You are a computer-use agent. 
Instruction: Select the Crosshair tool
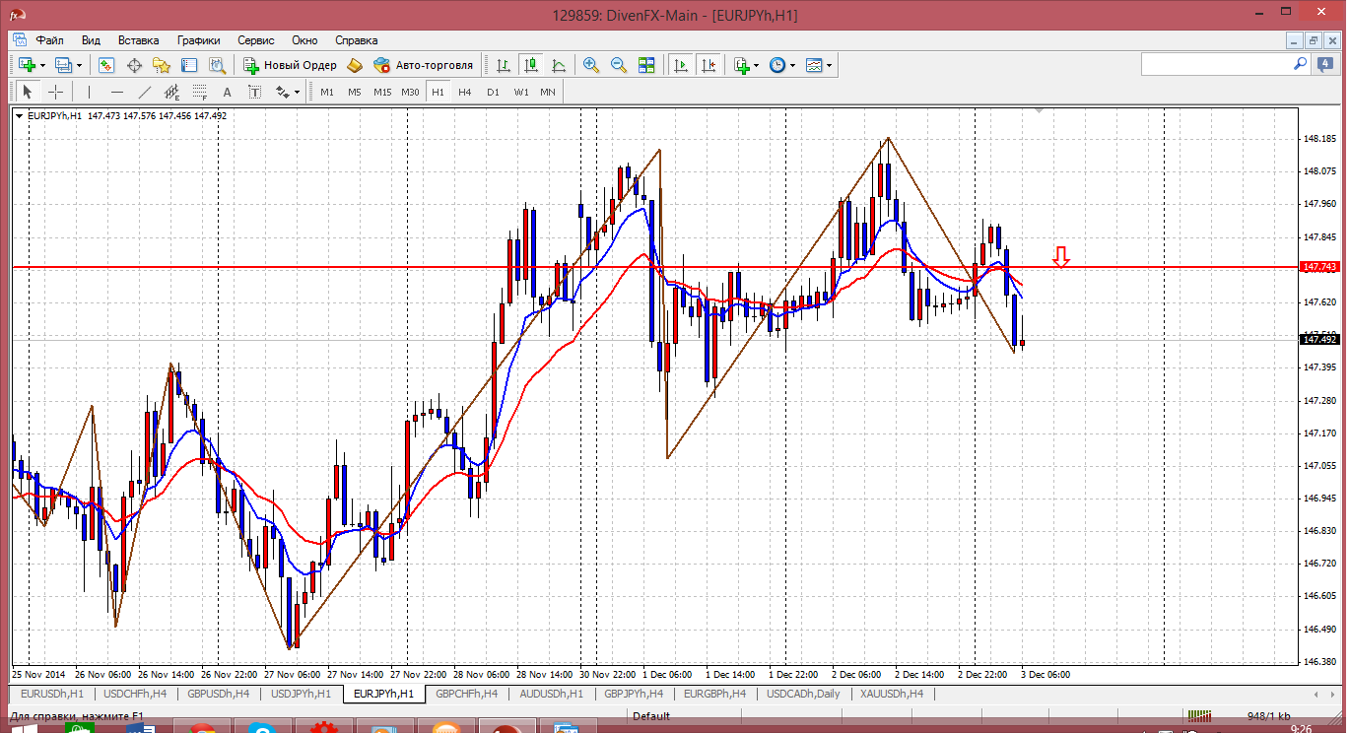[56, 92]
